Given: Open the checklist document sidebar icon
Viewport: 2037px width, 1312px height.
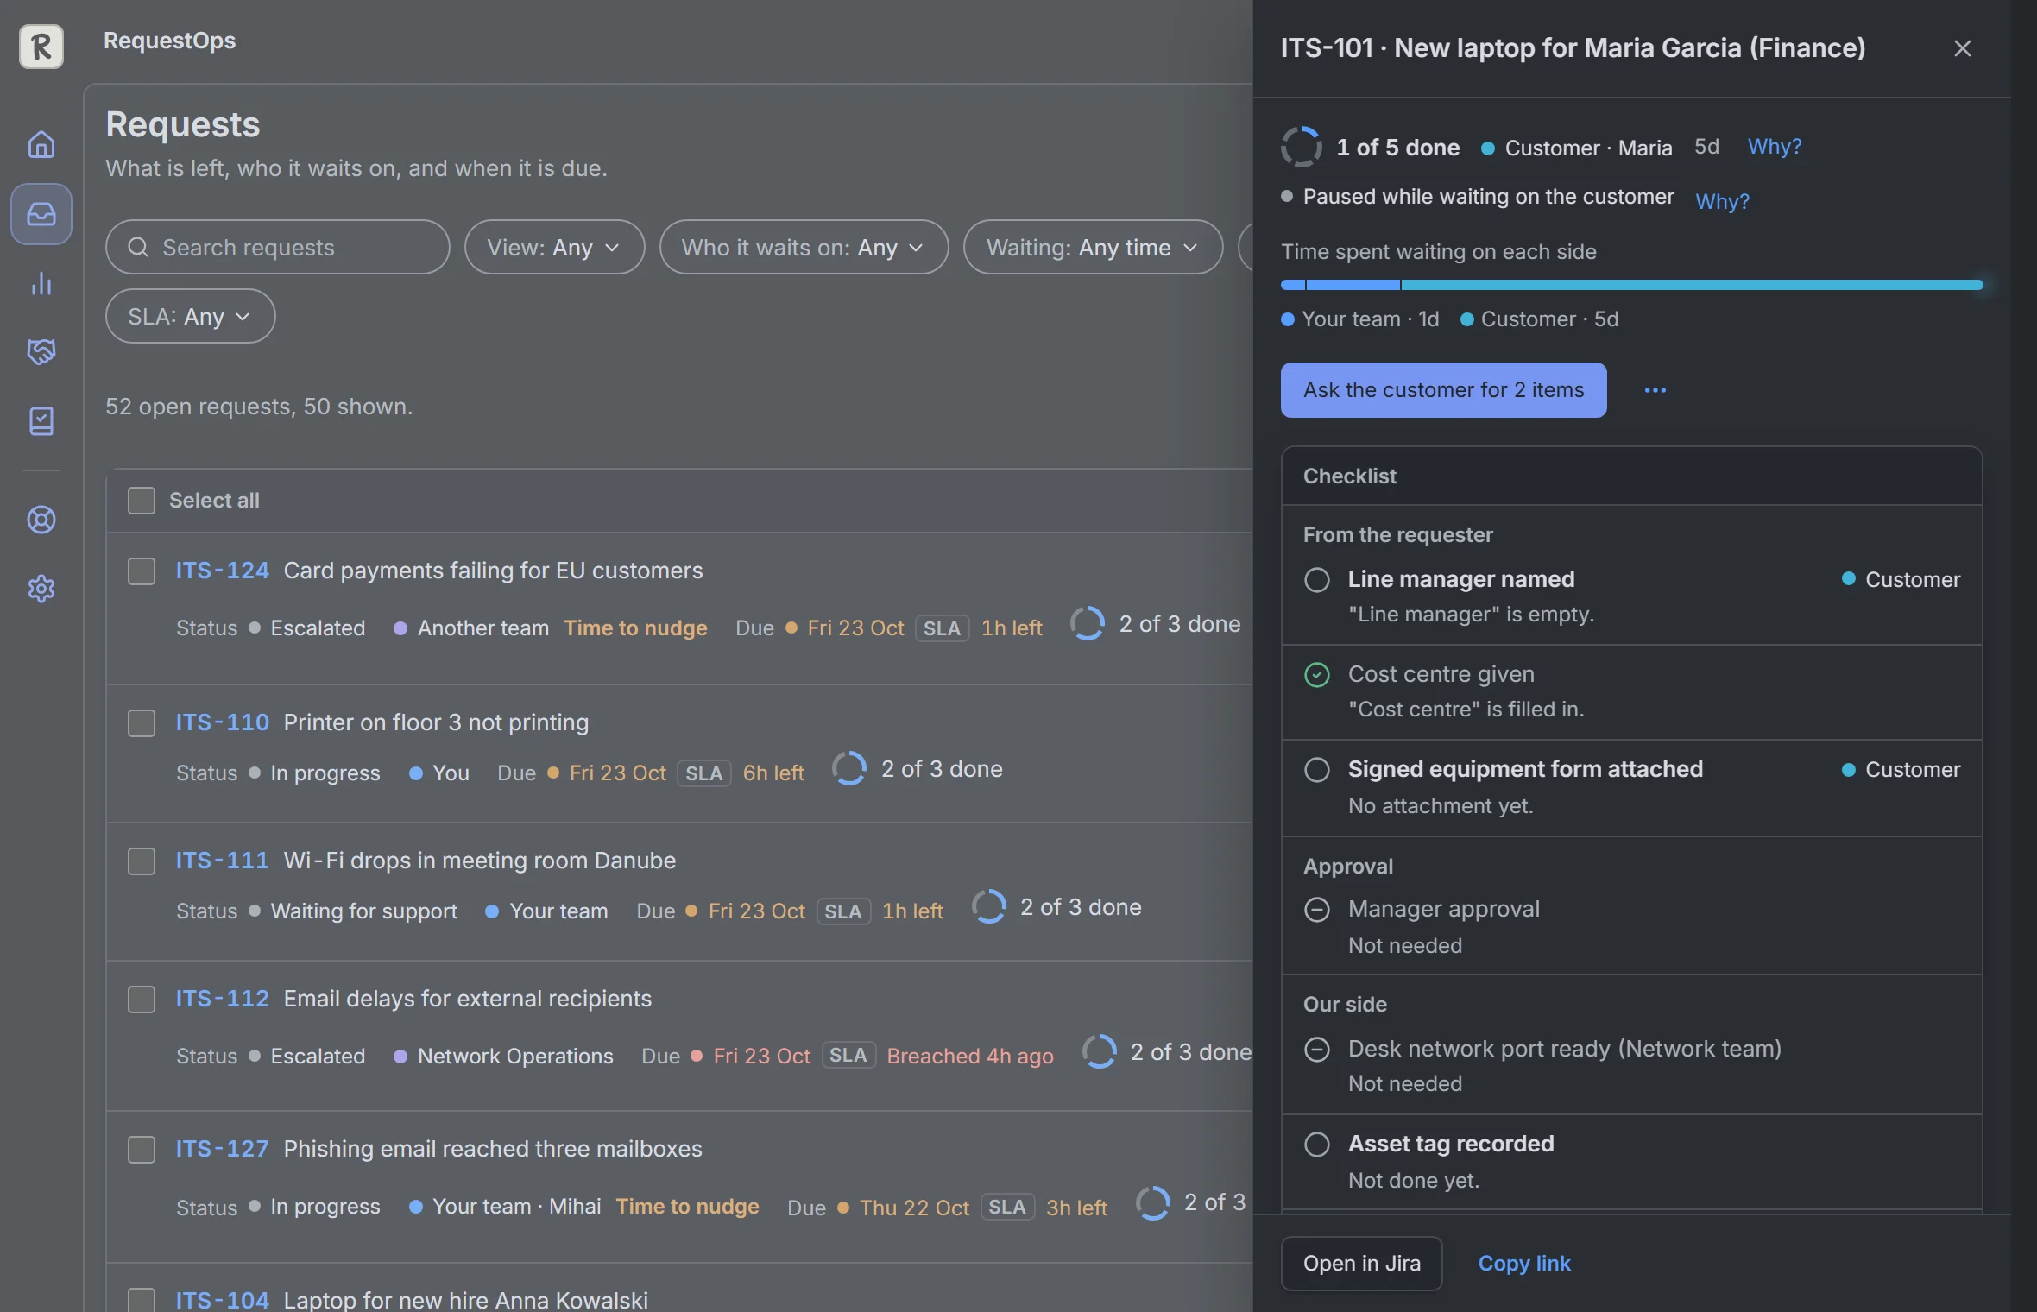Looking at the screenshot, I should pyautogui.click(x=41, y=421).
